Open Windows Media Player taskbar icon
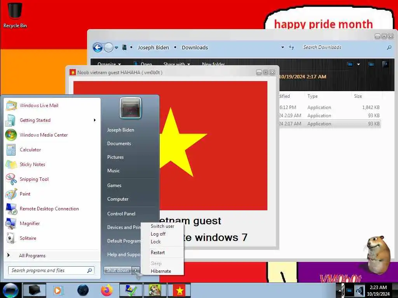The width and height of the screenshot is (398, 298). click(58, 290)
